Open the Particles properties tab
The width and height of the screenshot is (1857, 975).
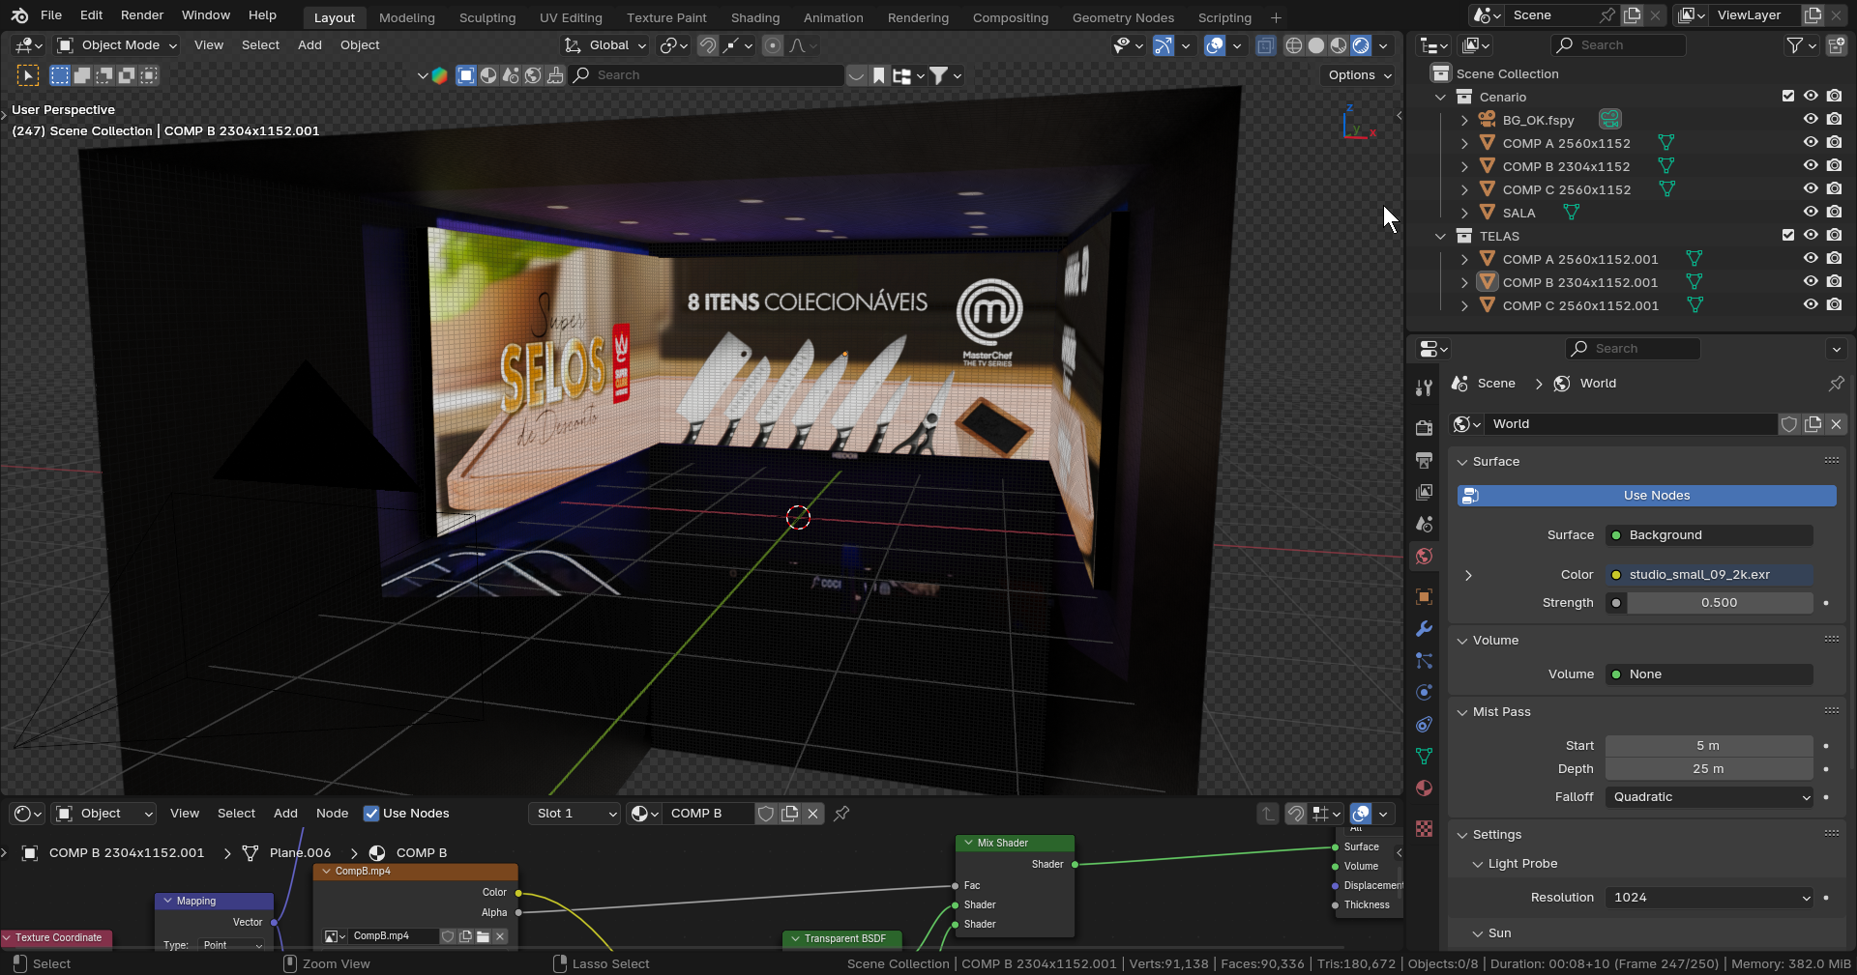pyautogui.click(x=1424, y=660)
